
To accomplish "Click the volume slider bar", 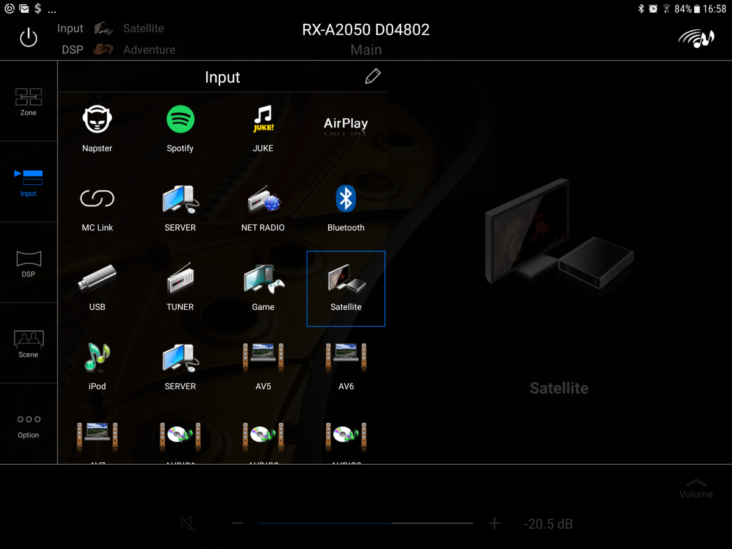I will 366,523.
